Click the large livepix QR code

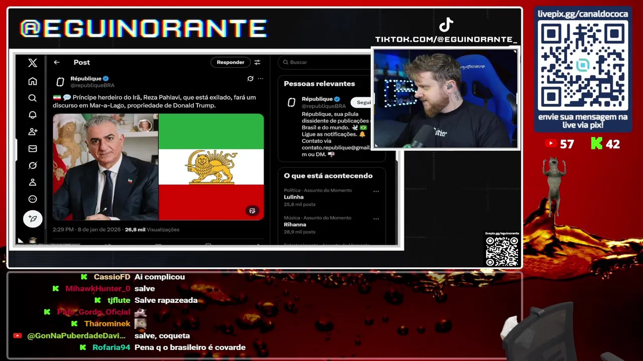(583, 66)
